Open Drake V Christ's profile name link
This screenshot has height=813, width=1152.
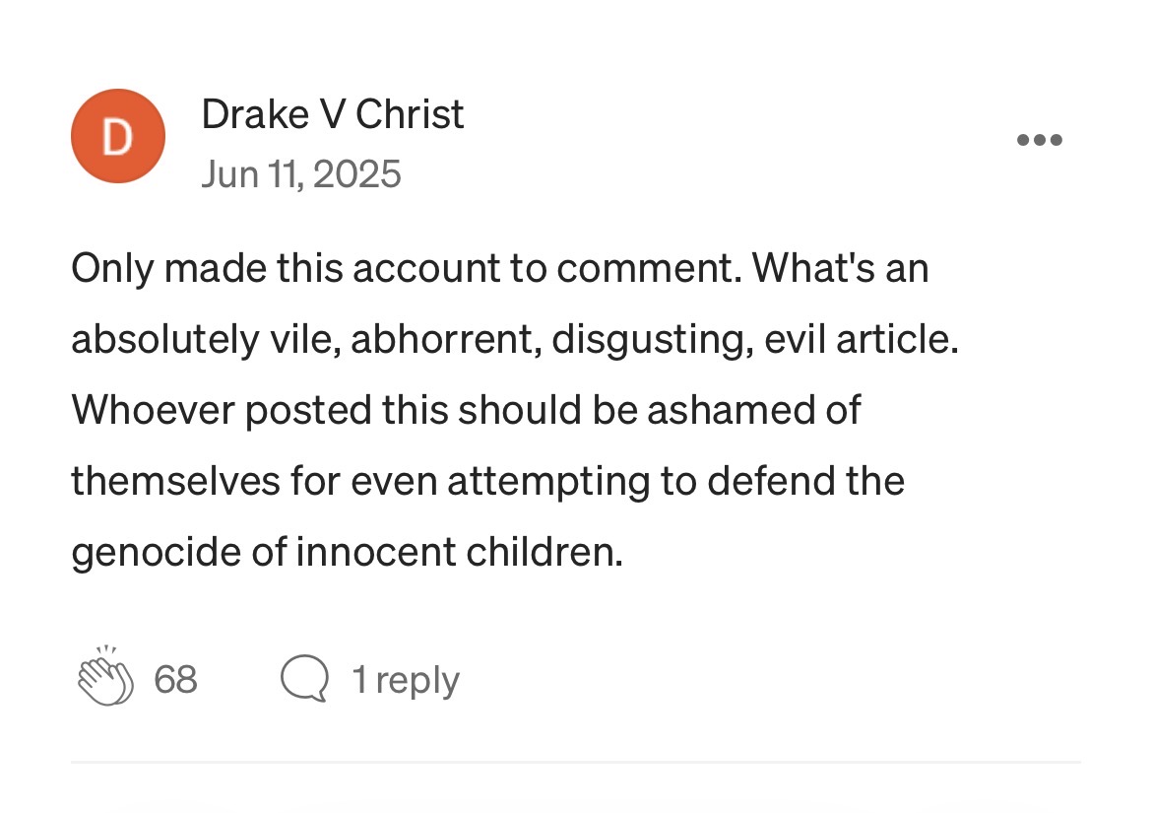point(332,115)
